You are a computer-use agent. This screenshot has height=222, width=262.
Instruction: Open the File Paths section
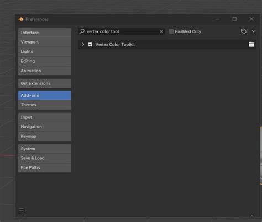[45, 167]
